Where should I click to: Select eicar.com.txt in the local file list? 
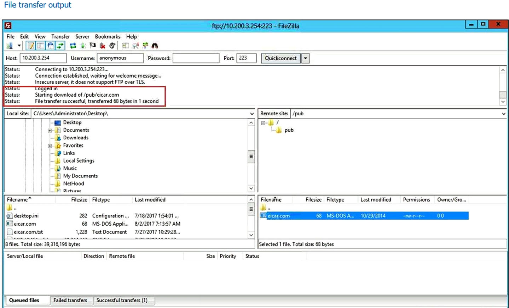28,232
